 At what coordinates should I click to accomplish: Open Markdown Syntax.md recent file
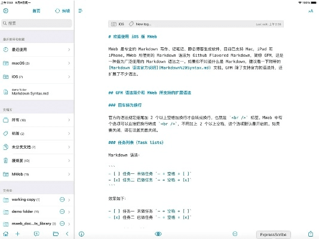(37, 92)
